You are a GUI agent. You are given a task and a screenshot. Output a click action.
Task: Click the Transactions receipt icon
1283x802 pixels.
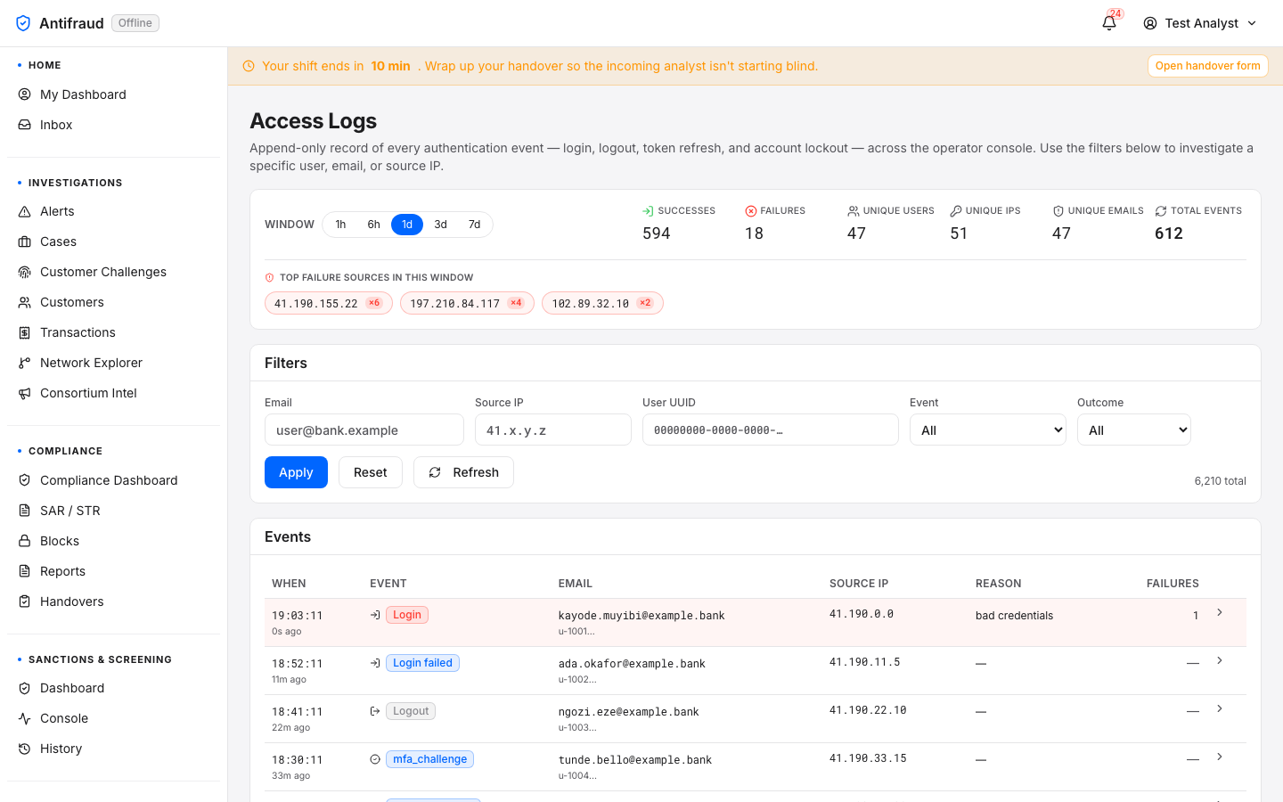(x=25, y=332)
